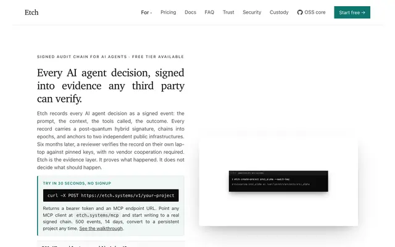Viewport: 395px width, 247px height.
Task: Open the See the walkthrough link
Action: point(101,228)
